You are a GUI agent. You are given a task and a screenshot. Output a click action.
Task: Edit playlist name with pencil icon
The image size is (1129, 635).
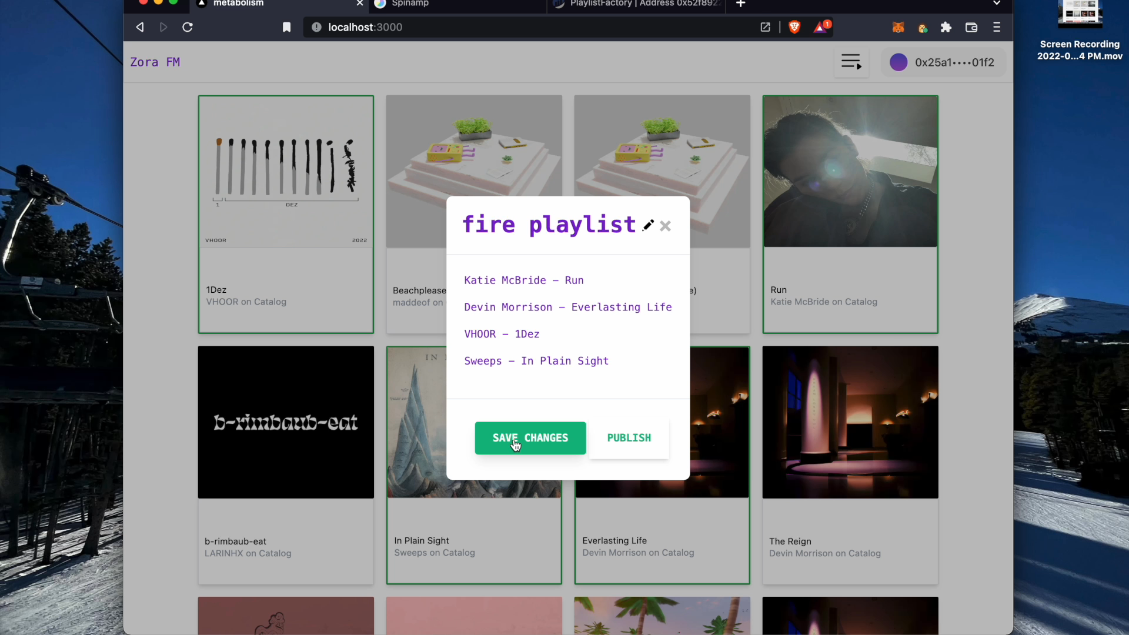pyautogui.click(x=648, y=226)
